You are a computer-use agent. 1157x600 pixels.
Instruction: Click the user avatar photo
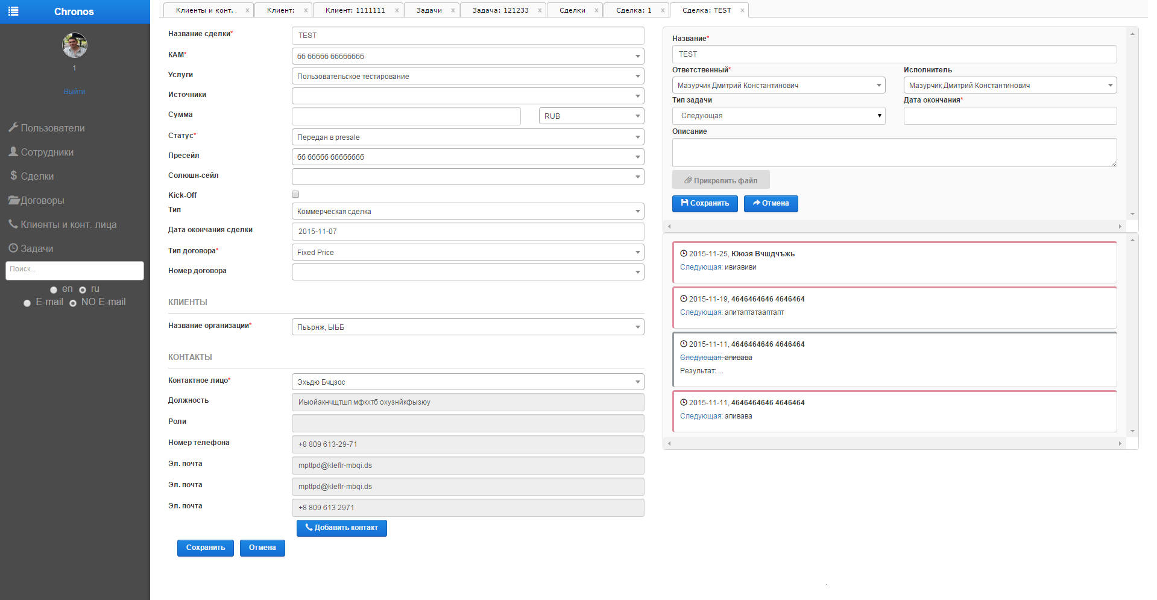[75, 45]
